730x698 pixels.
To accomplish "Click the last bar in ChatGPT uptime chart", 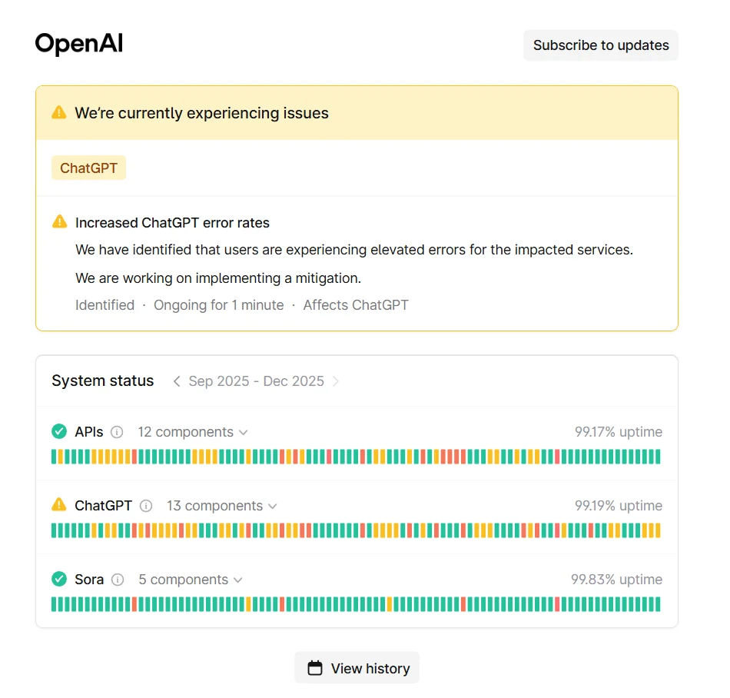I will pos(657,530).
